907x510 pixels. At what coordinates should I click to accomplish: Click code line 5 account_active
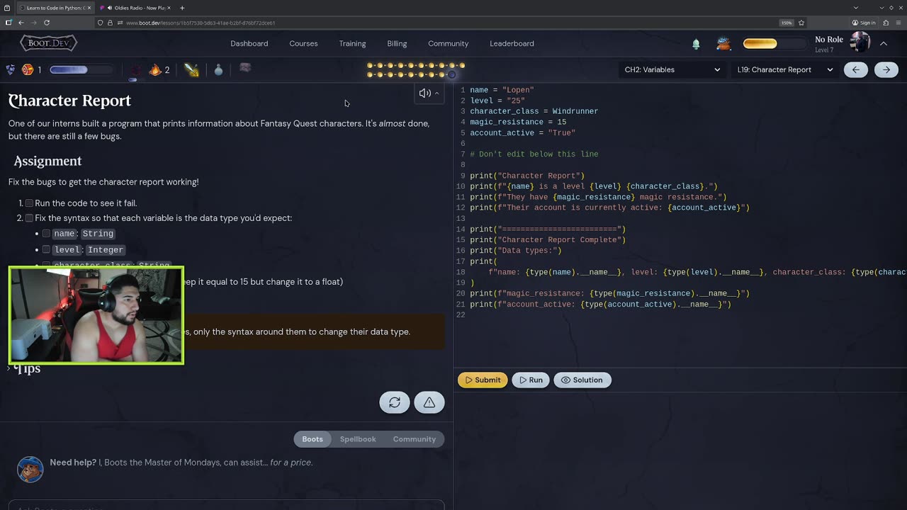point(522,132)
